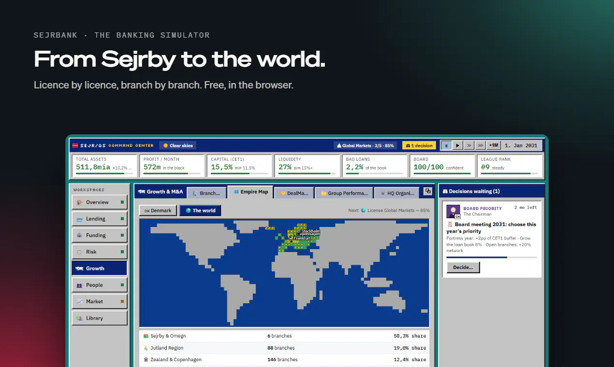Open the Capital (CET1) 15,5% card
Image resolution: width=614 pixels, height=367 pixels.
click(x=239, y=166)
